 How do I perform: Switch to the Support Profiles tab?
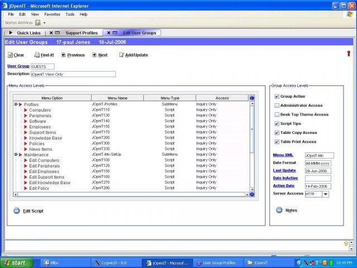point(81,33)
